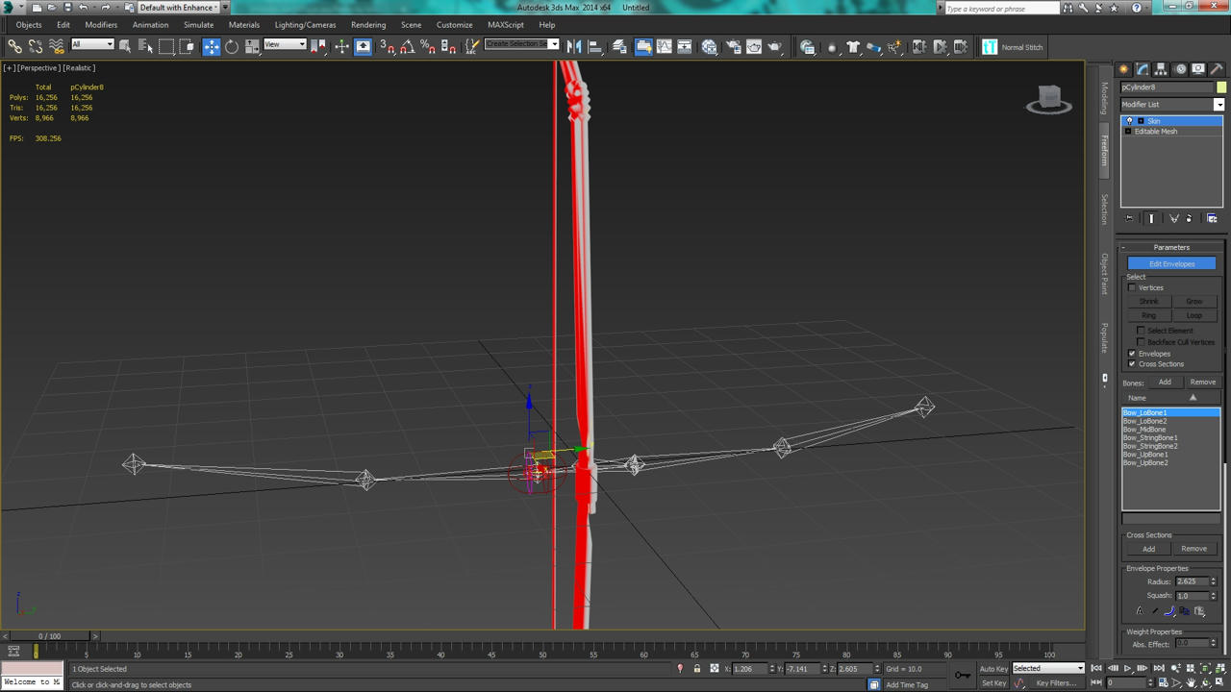
Task: Open the Rendering menu
Action: click(368, 25)
